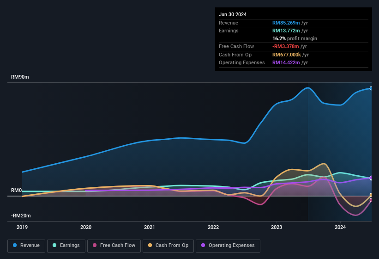The height and width of the screenshot is (259, 379).
Task: Click the 2019 x-axis label
Action: point(22,227)
